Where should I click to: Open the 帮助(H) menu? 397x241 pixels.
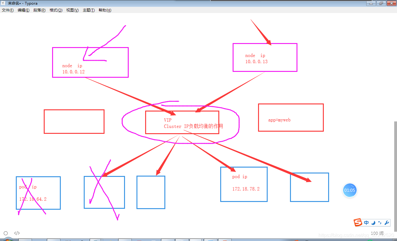pos(105,10)
